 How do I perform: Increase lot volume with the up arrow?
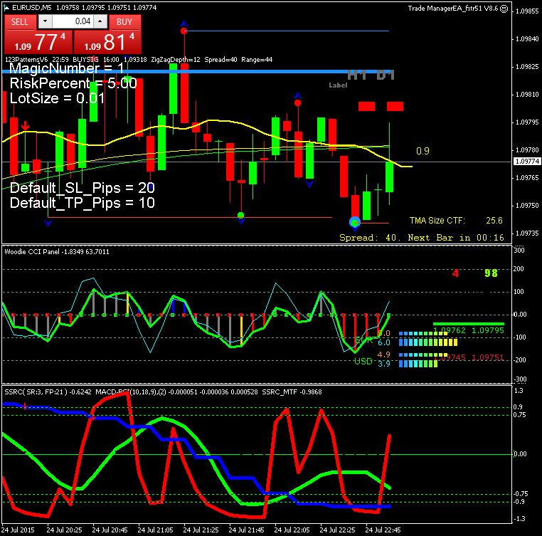[100, 21]
